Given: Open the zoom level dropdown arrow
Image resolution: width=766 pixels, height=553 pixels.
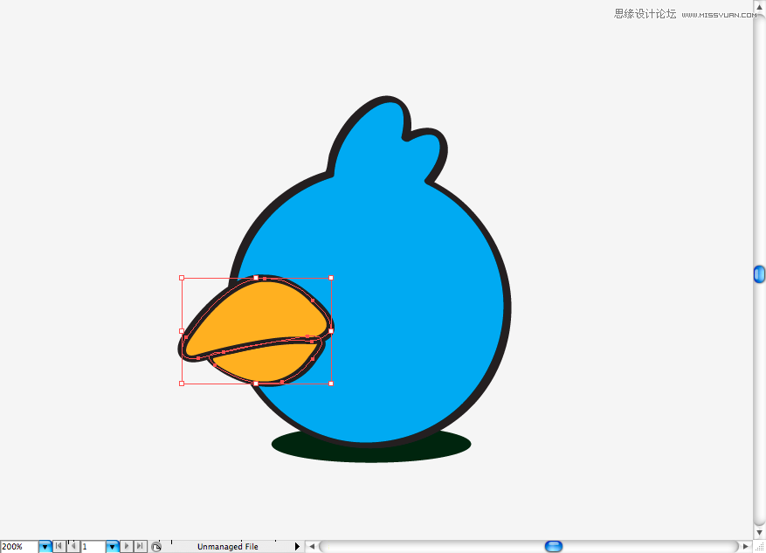Looking at the screenshot, I should pos(45,547).
